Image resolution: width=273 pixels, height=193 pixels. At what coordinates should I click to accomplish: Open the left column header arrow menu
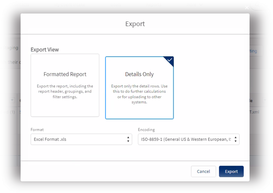coord(12,100)
